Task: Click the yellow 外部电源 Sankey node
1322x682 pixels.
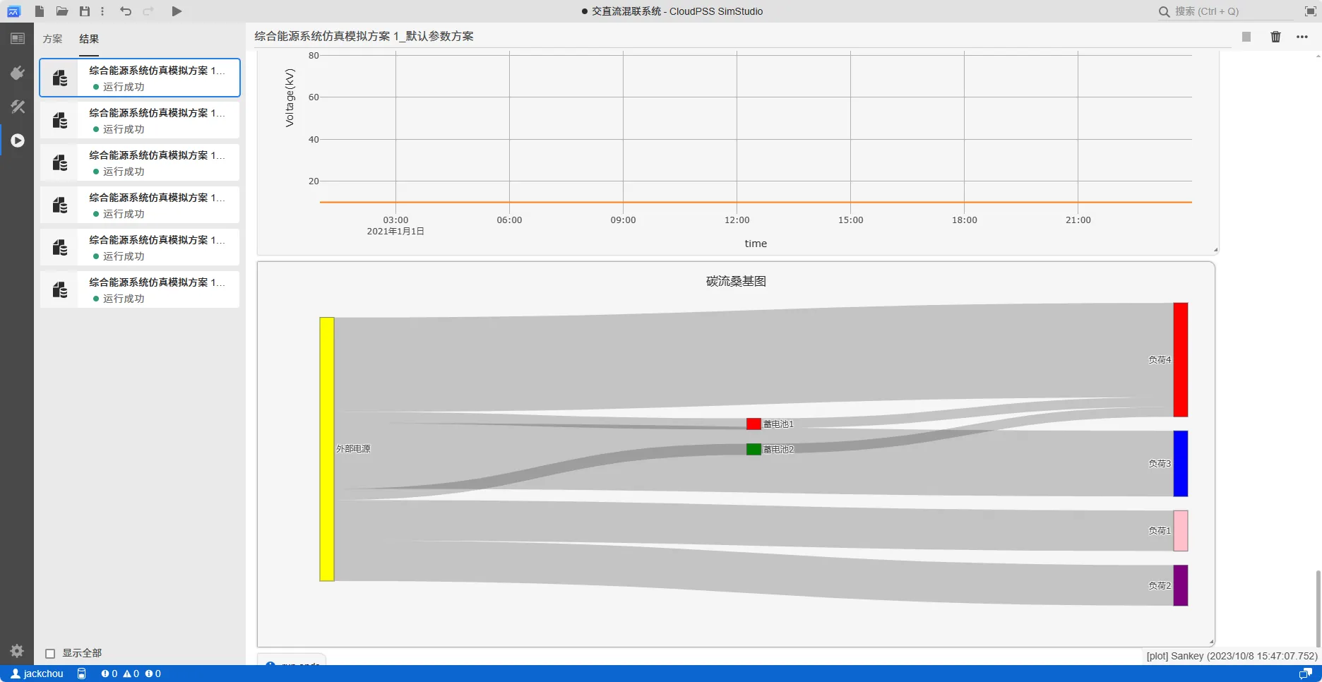Action: (327, 449)
